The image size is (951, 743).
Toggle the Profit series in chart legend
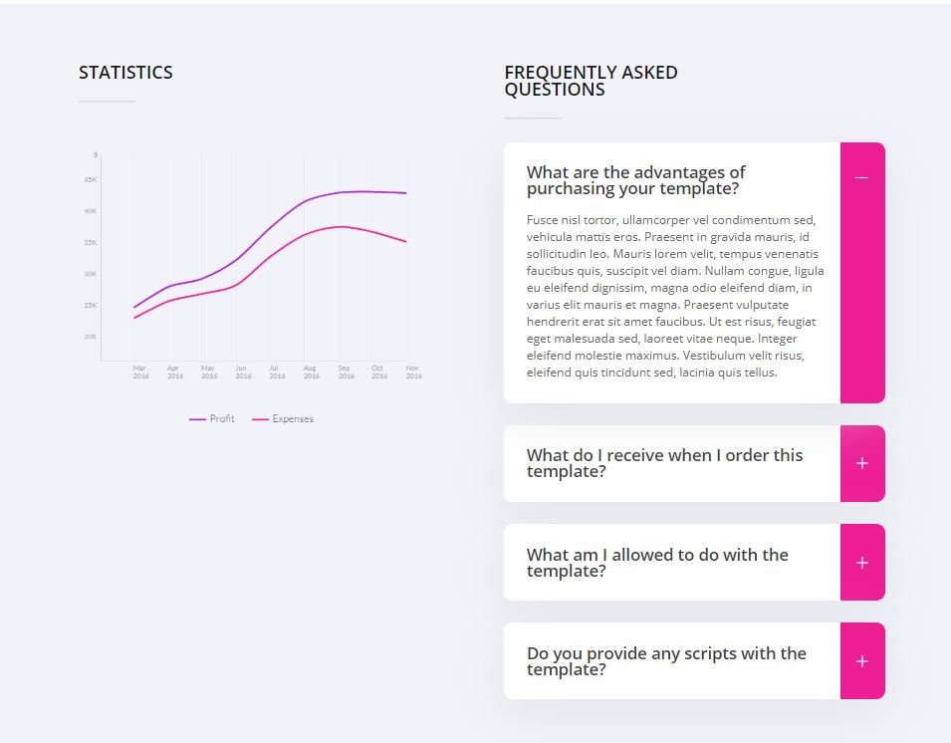[x=222, y=419]
